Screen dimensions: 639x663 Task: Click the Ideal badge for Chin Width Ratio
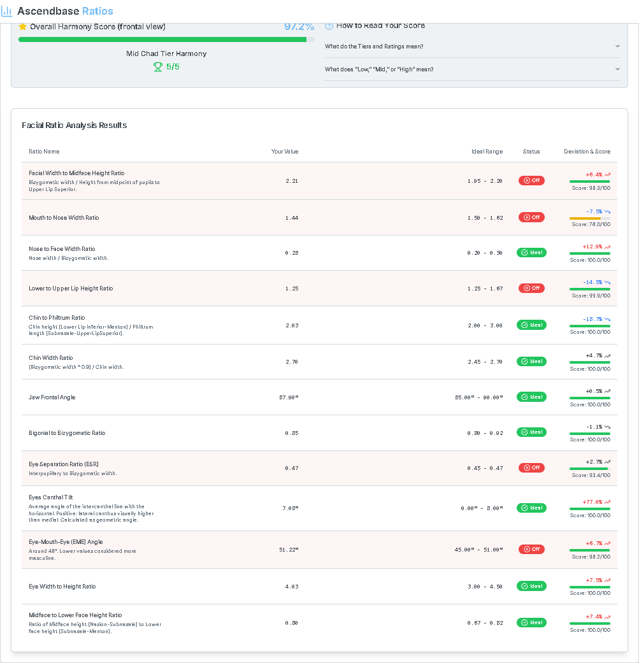pyautogui.click(x=531, y=361)
